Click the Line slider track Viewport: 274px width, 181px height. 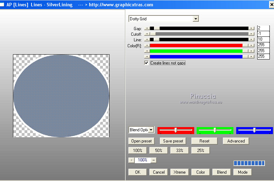pos(199,40)
